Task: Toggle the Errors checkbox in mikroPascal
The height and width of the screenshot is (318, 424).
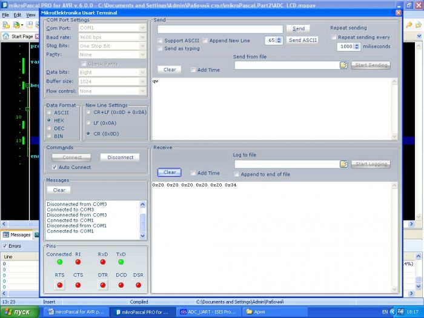Action: [x=5, y=246]
